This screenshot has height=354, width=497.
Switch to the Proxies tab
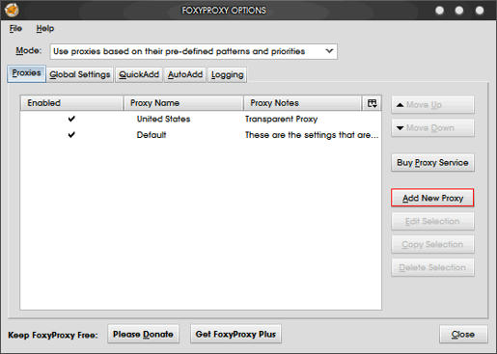(x=26, y=73)
